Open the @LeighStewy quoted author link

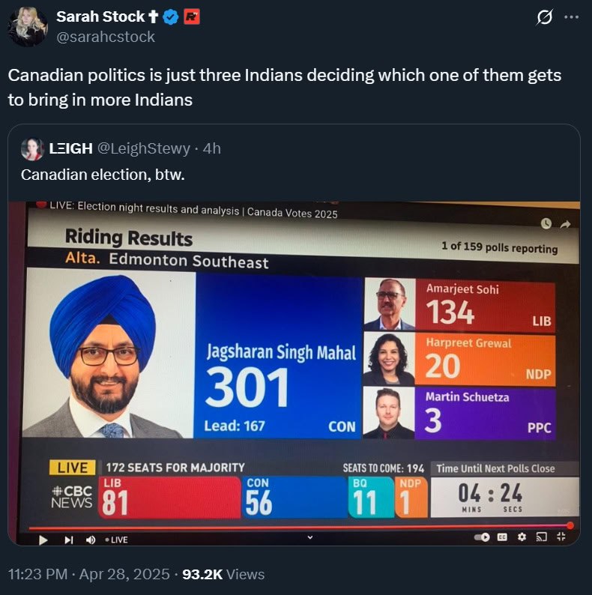[144, 148]
